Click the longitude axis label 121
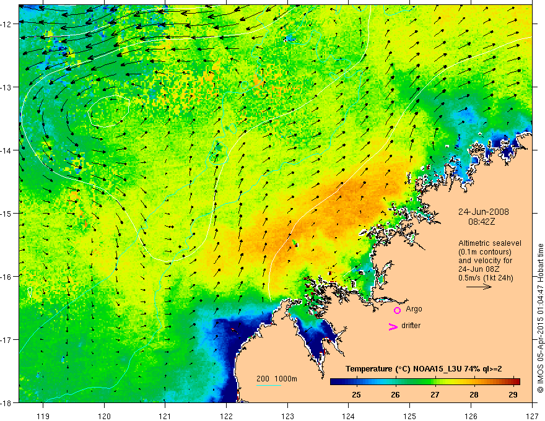The image size is (545, 421). click(165, 416)
